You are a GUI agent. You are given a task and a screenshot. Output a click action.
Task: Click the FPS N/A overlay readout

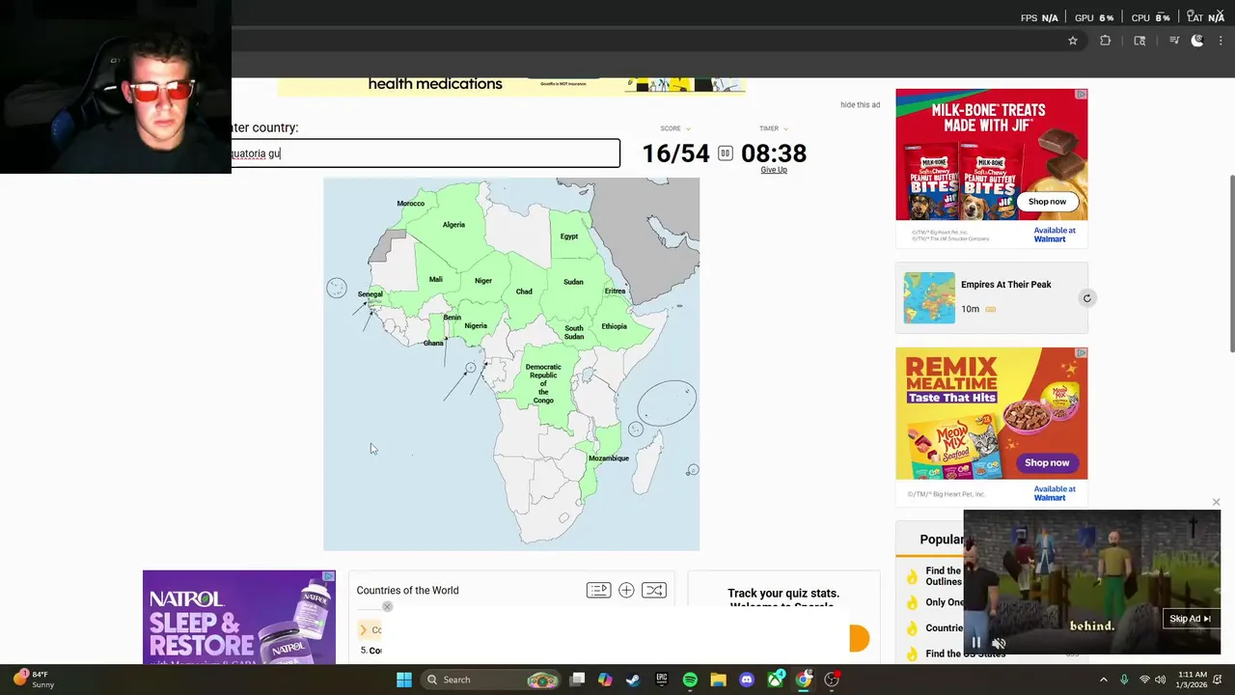coord(1039,17)
